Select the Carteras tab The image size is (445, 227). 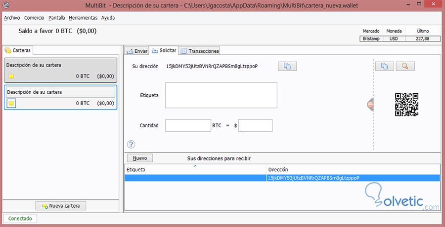[x=18, y=50]
